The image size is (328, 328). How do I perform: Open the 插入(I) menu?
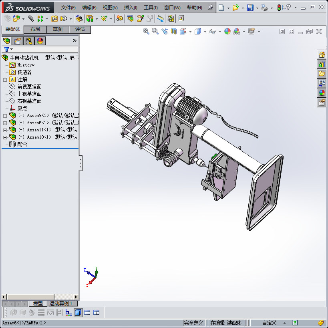pyautogui.click(x=131, y=8)
